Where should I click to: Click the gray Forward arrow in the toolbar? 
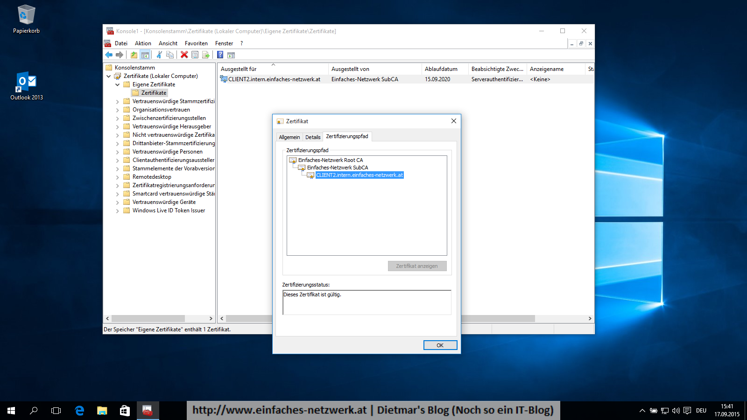[x=120, y=55]
